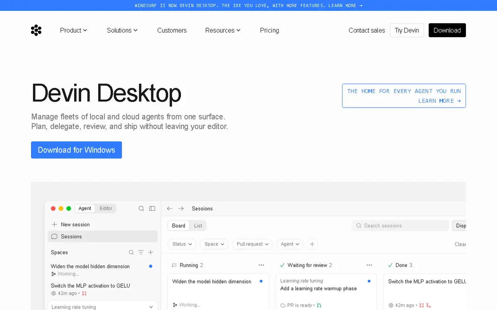Image resolution: width=497 pixels, height=310 pixels.
Task: Click the search icon beside the Editor tab
Action: coord(141,209)
